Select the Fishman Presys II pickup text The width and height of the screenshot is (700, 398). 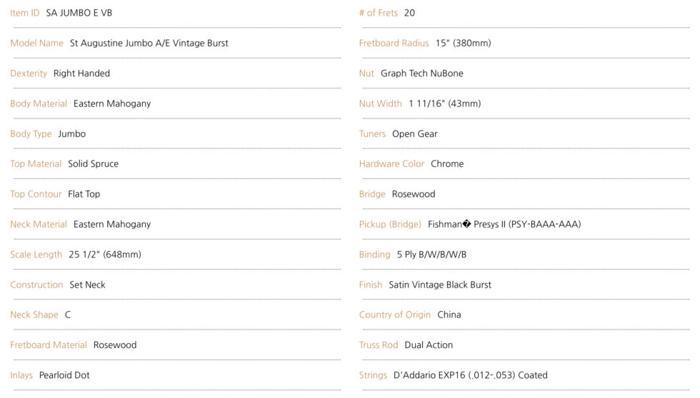pos(504,225)
